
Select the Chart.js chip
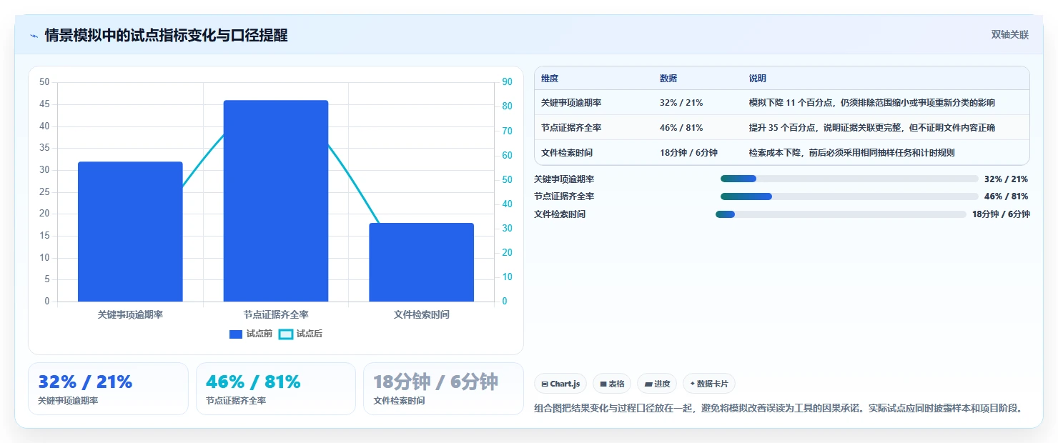(x=560, y=384)
